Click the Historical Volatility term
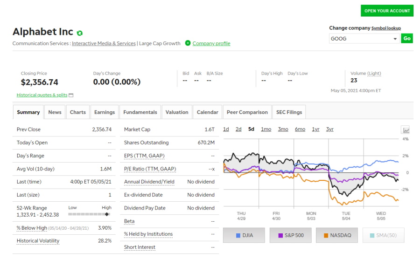420x259 pixels. (x=38, y=241)
